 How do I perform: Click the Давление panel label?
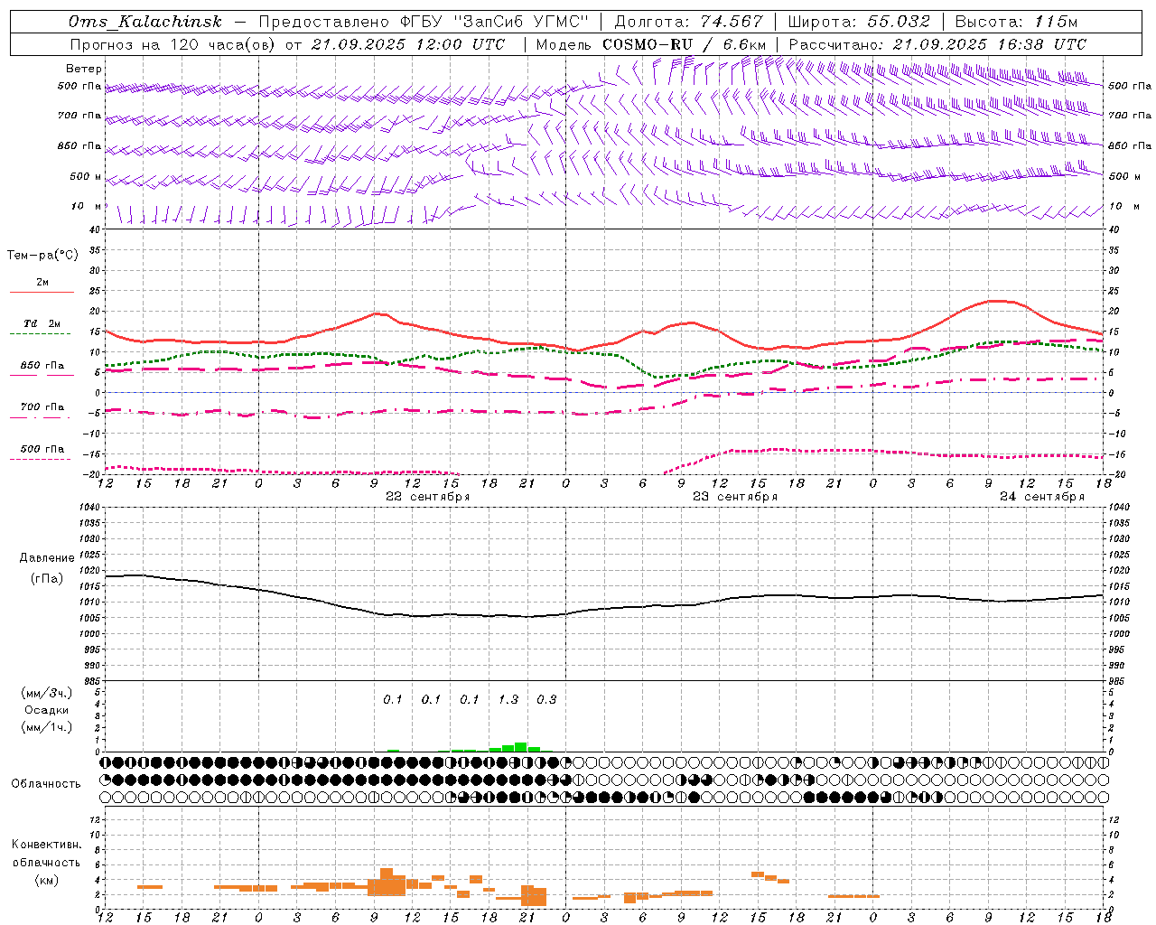[47, 558]
